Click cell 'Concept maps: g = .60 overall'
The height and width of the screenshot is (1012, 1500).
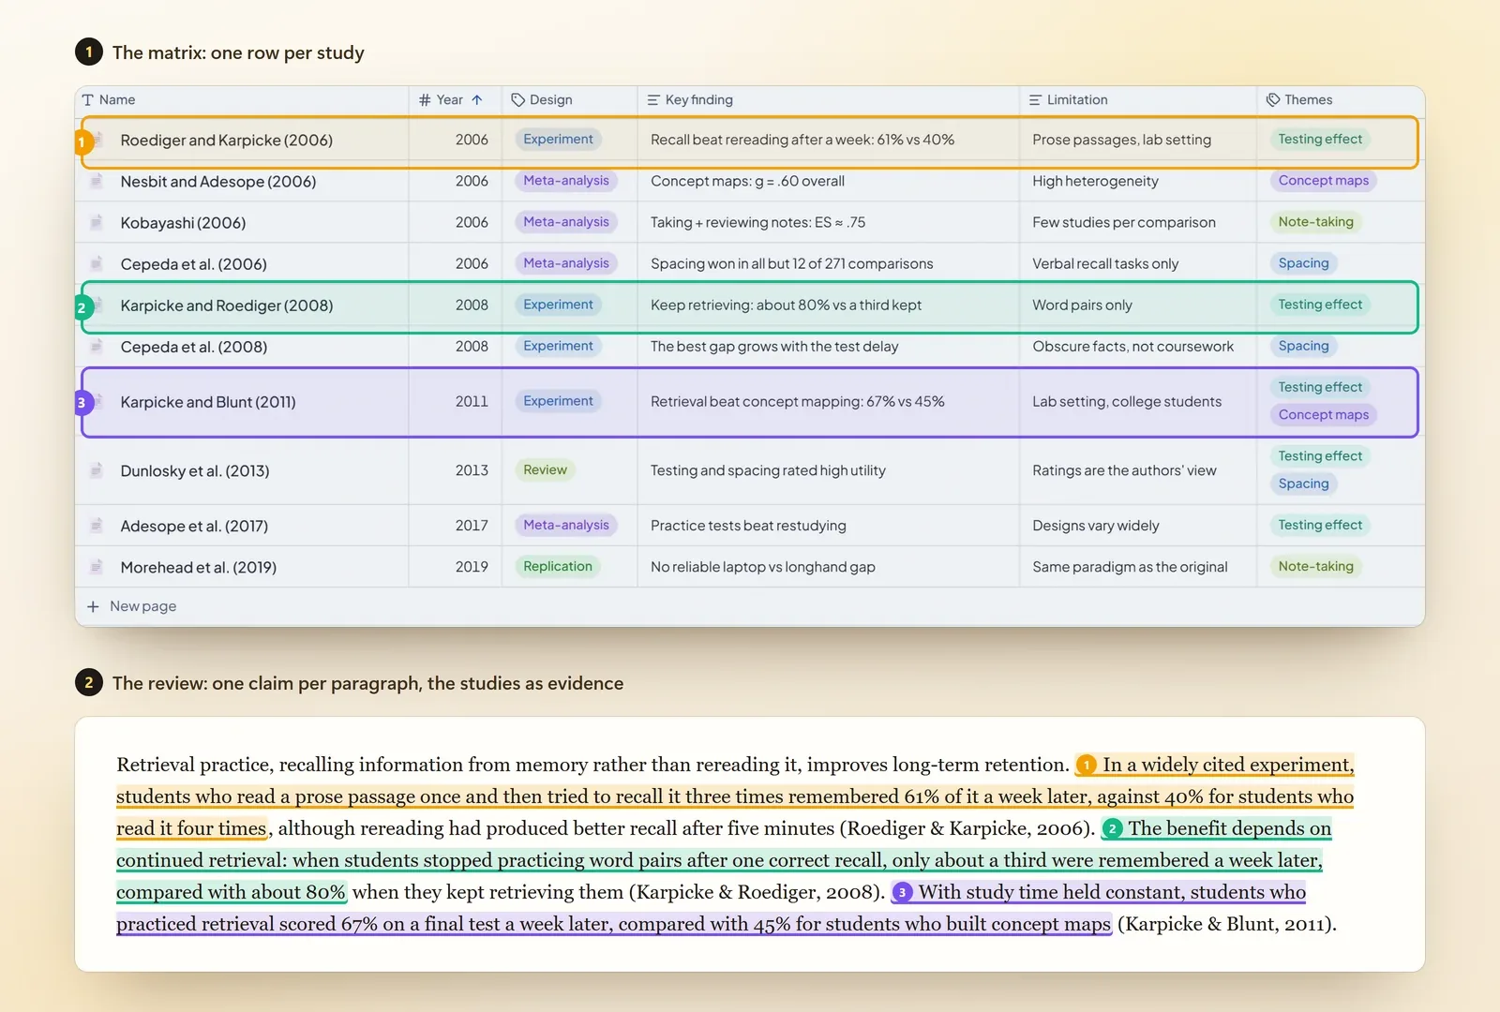[x=747, y=181]
